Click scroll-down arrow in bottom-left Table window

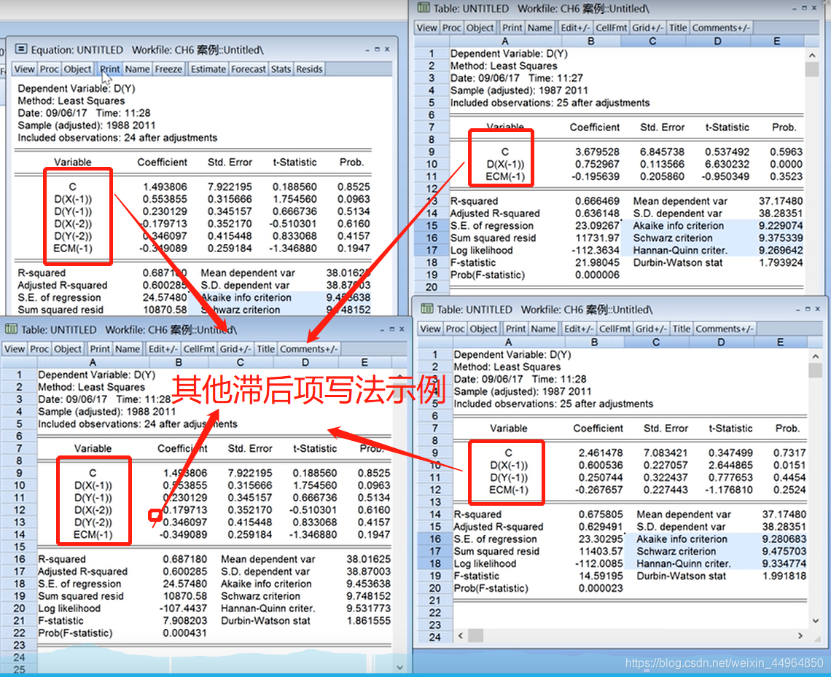[x=399, y=668]
